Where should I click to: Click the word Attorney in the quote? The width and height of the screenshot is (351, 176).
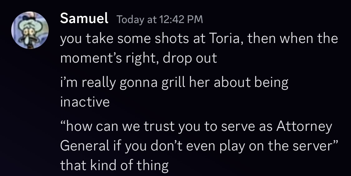[x=304, y=126]
